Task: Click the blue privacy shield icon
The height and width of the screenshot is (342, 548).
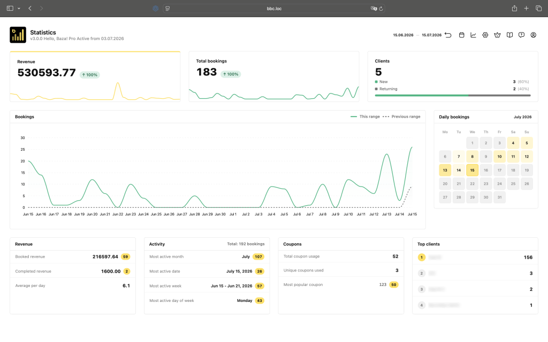Action: (156, 9)
